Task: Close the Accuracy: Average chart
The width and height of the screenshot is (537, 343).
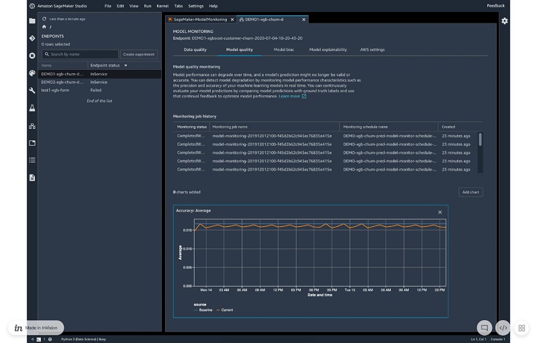Action: click(x=440, y=212)
